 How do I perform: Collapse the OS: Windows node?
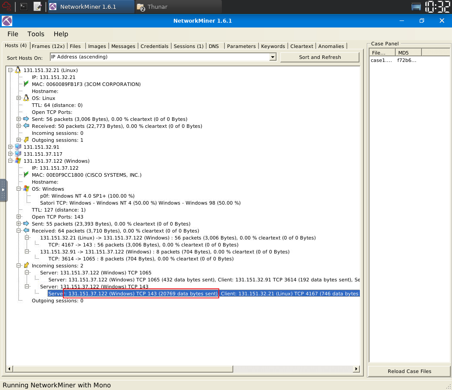[x=19, y=188]
